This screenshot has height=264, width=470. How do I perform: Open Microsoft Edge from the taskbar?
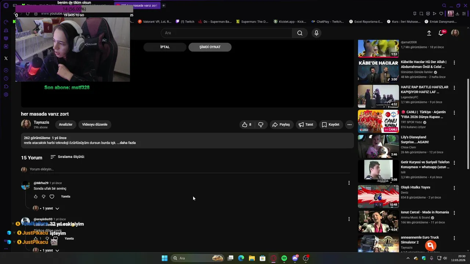pyautogui.click(x=241, y=258)
